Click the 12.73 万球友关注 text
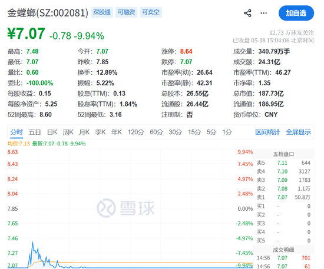 [x=292, y=32]
